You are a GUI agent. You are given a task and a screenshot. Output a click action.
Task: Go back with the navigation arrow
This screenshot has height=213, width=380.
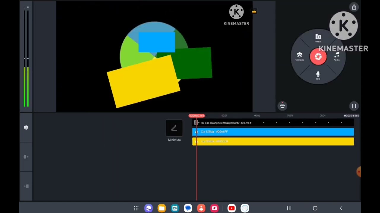coord(341,208)
